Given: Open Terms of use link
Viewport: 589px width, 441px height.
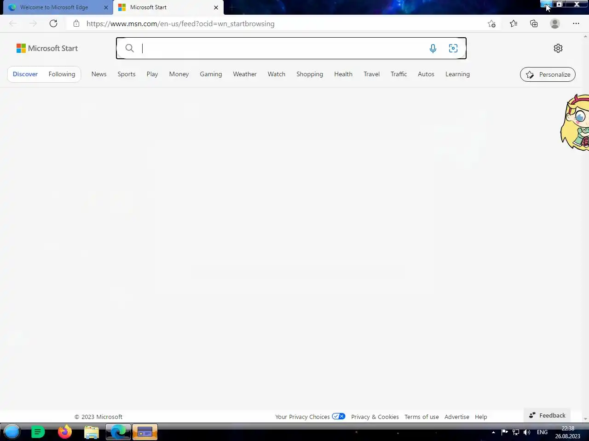Looking at the screenshot, I should (x=422, y=417).
